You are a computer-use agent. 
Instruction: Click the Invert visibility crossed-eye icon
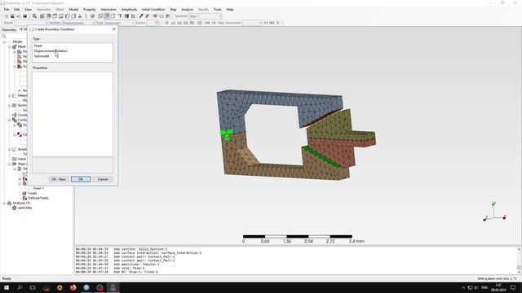(168, 16)
